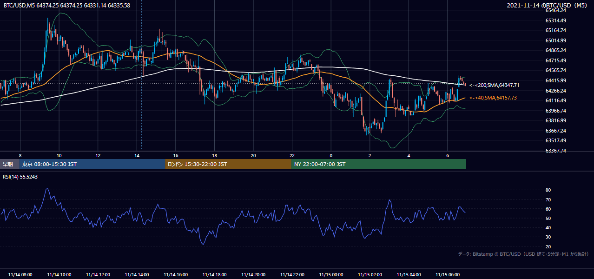
Task: Click bottom time label 11/14 10:00
Action: coord(59,275)
